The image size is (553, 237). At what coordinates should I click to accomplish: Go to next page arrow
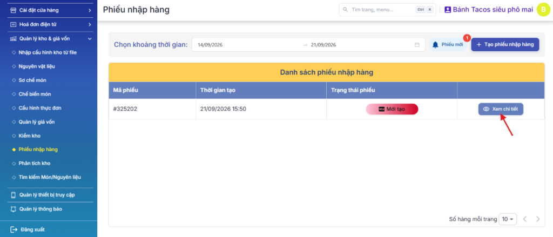point(538,219)
